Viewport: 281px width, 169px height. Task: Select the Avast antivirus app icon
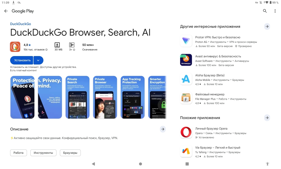tap(186, 60)
